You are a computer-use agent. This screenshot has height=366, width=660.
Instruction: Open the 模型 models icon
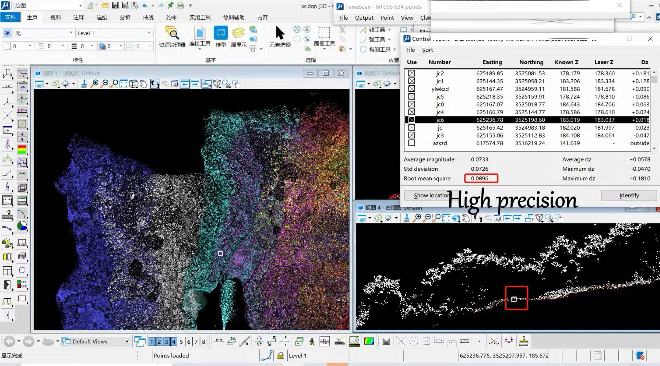point(221,37)
